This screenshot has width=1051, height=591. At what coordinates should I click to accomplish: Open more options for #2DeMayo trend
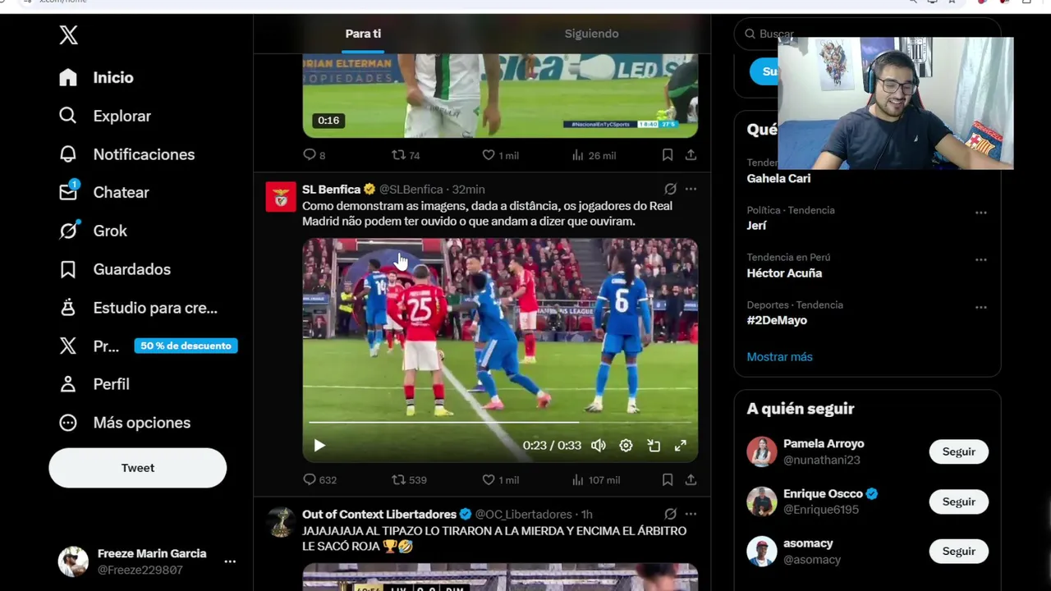980,307
